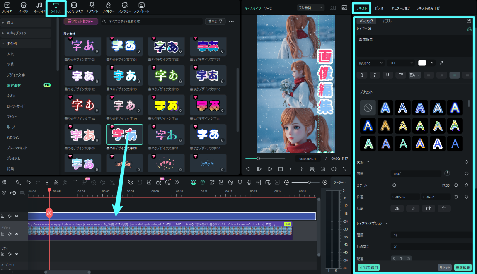Click the split scissors icon in timeline toolbar

coord(56,182)
